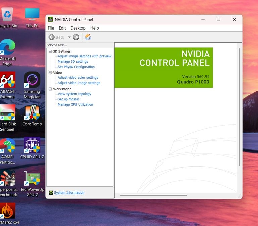The image size is (258, 226).
Task: Open the Back history dropdown arrow
Action: coord(69,37)
